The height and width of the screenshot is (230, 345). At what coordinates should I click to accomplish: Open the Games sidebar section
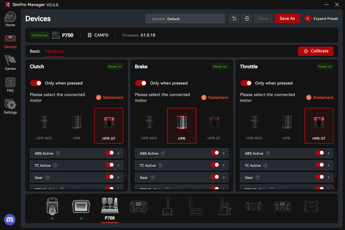[10, 63]
